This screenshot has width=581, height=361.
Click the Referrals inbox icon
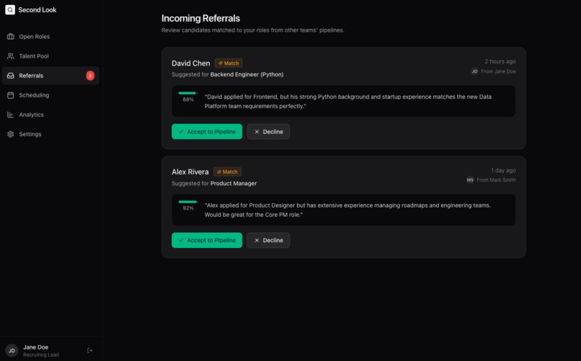tap(10, 76)
